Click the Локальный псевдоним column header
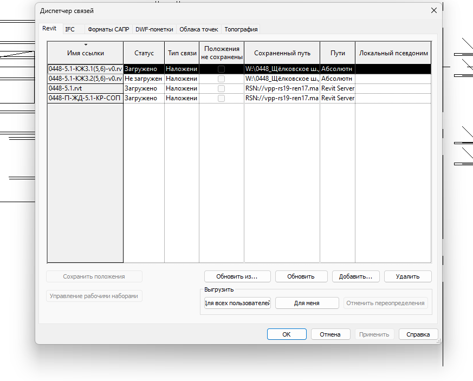 [x=393, y=53]
